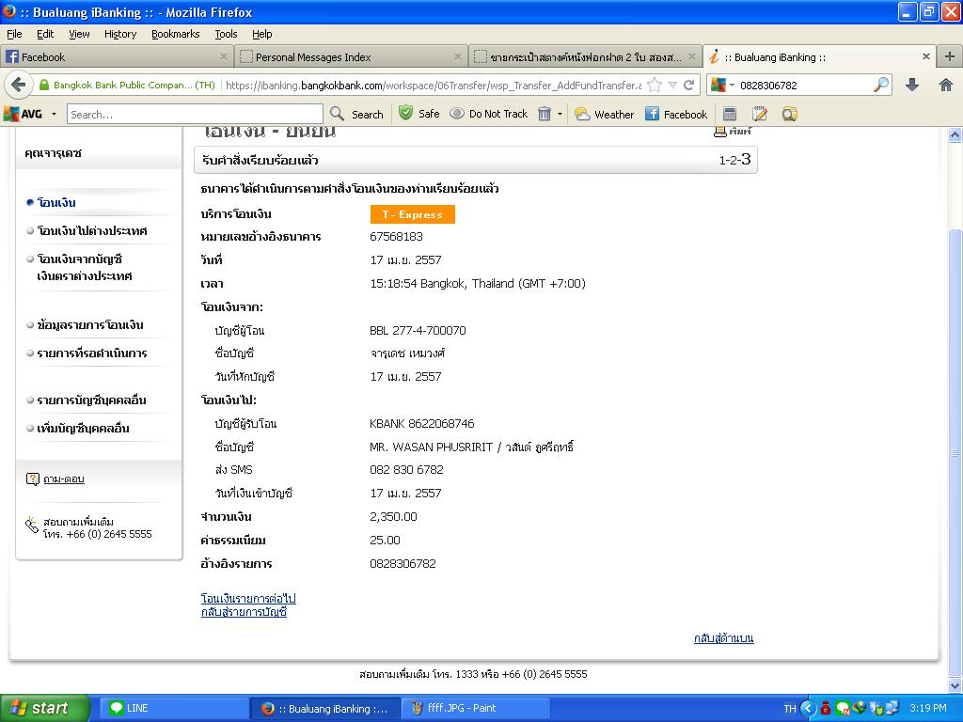Click โอนเงินรายการต่อไป link
This screenshot has width=963, height=722.
click(x=248, y=598)
